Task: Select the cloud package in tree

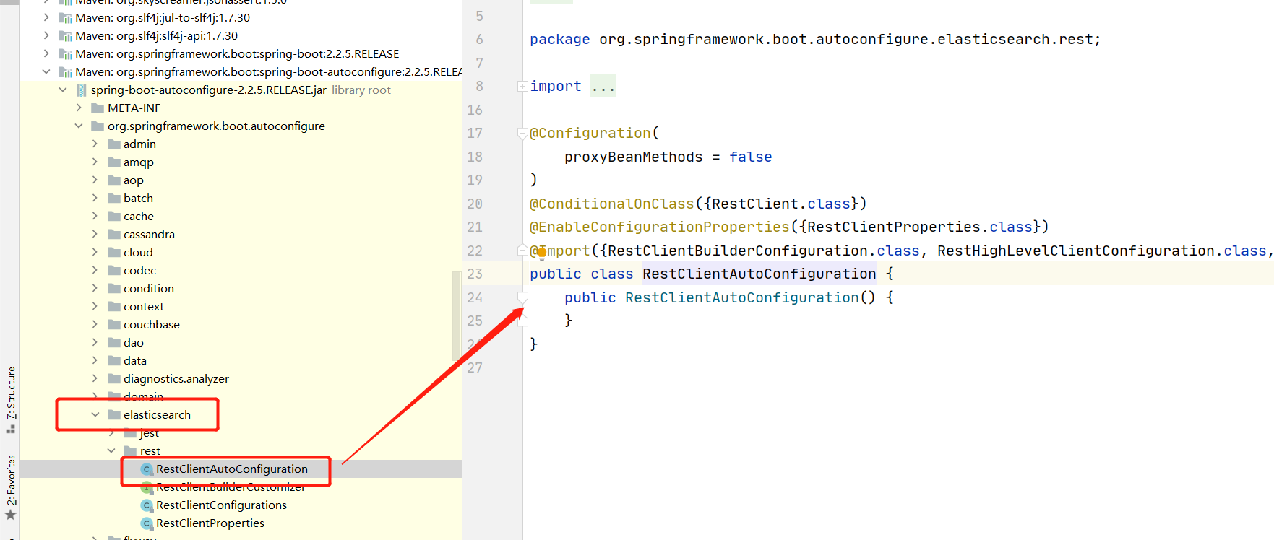Action: click(x=138, y=253)
